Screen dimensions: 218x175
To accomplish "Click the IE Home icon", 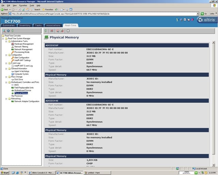I will click(x=28, y=10).
